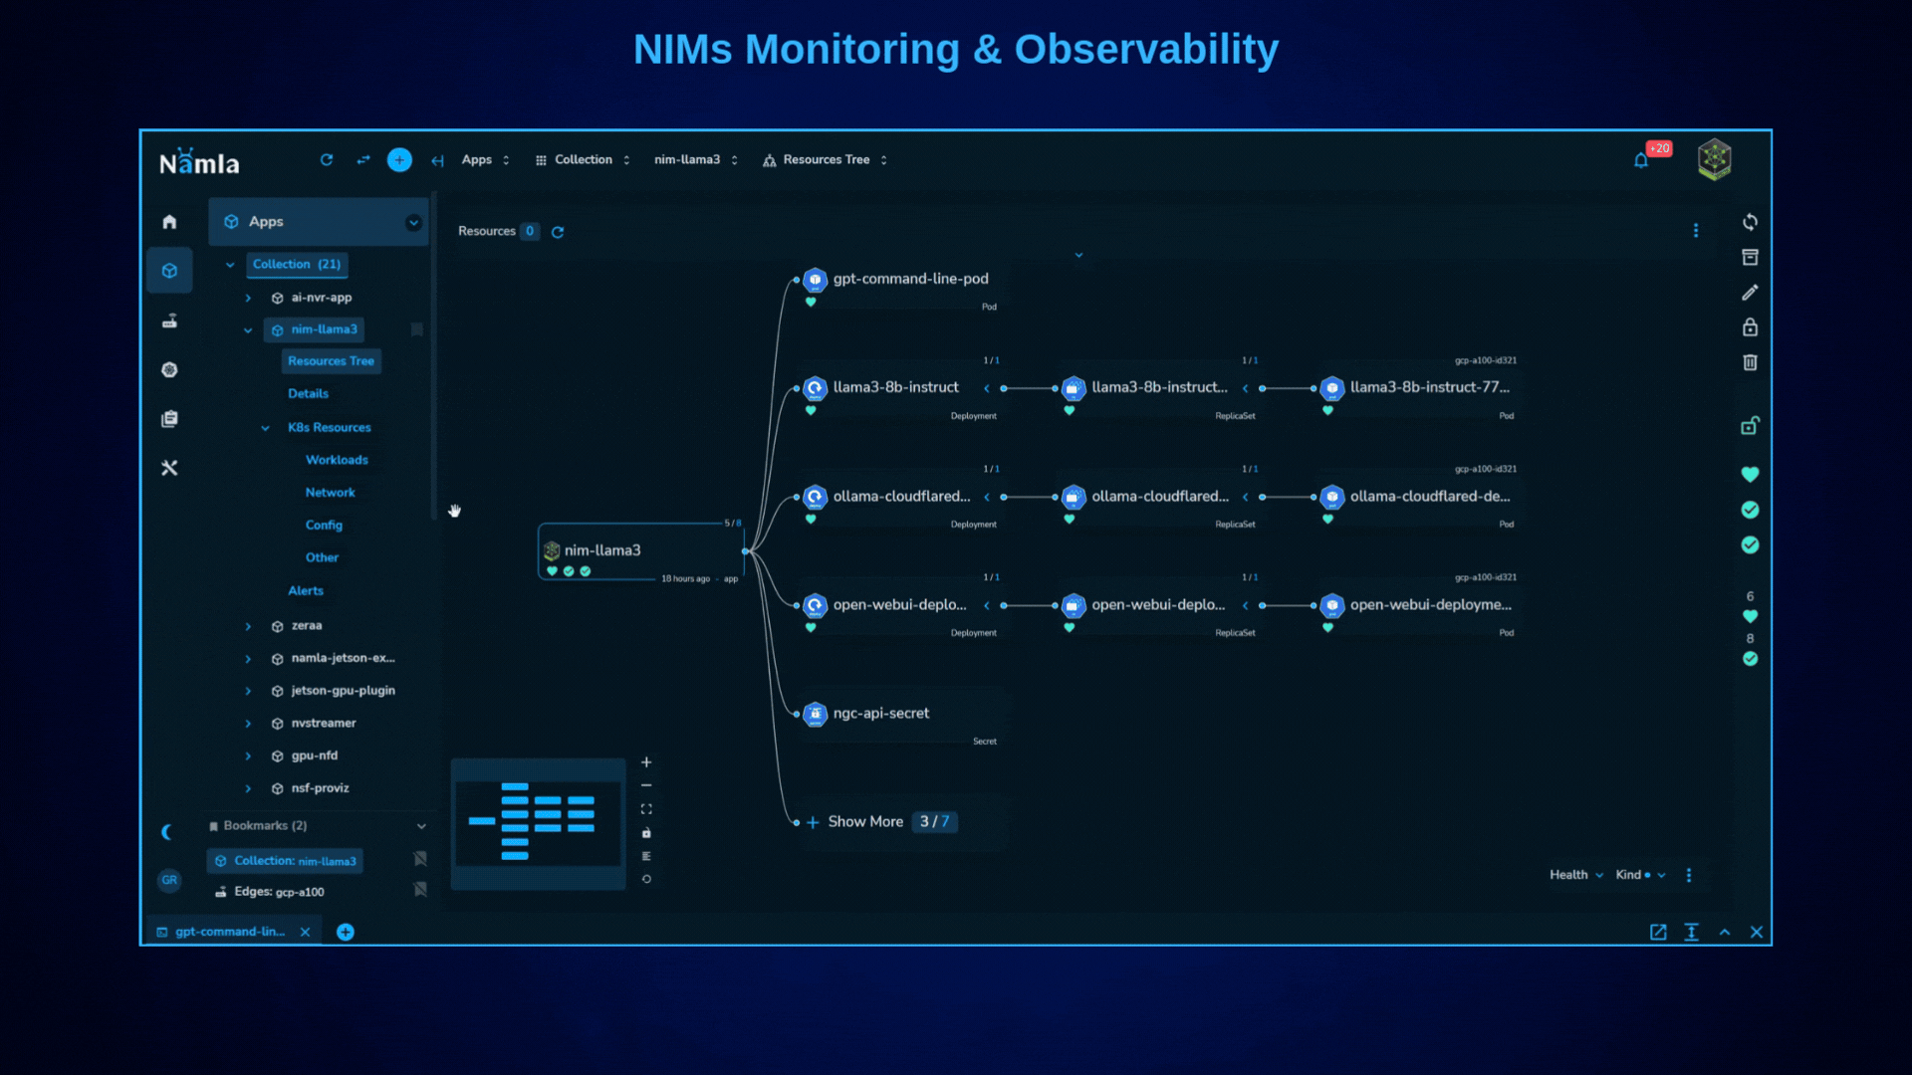Toggle the llama3-8b-instruct deployment health indicator
The height and width of the screenshot is (1075, 1912).
811,411
